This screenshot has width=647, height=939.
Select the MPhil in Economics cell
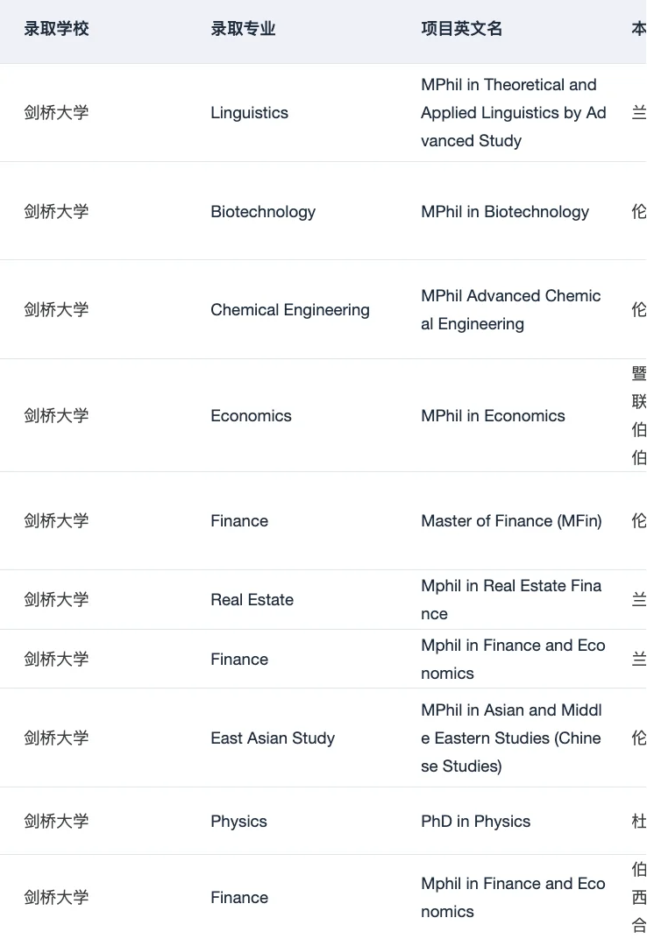pyautogui.click(x=493, y=415)
